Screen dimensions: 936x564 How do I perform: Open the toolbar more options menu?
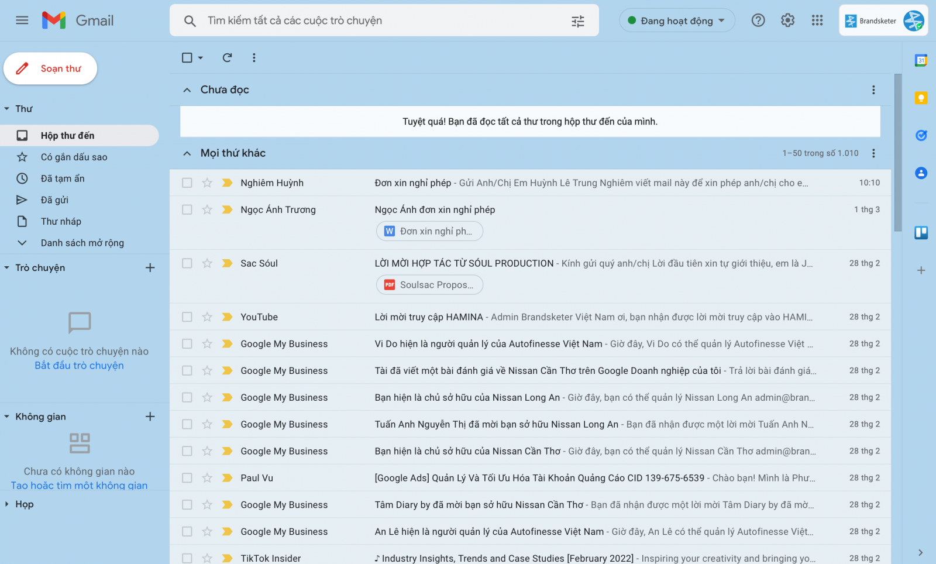click(254, 57)
